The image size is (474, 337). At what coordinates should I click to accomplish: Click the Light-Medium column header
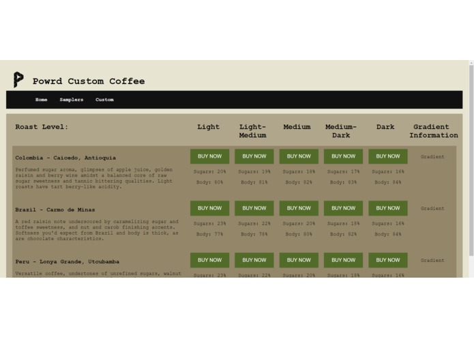tap(253, 131)
